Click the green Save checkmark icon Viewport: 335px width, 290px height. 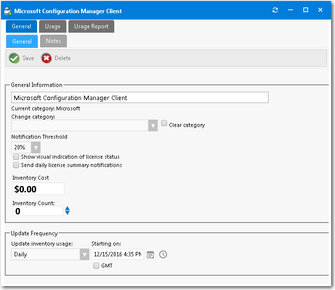(x=14, y=58)
